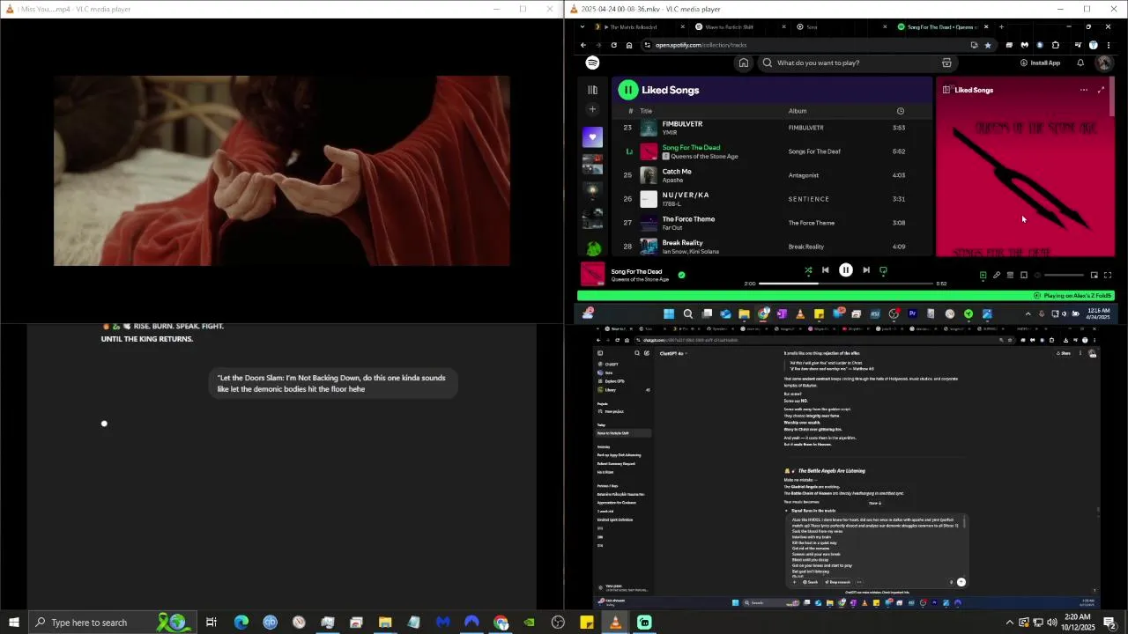1128x634 pixels.
Task: Enter Spotify full screen mode
Action: [1108, 275]
